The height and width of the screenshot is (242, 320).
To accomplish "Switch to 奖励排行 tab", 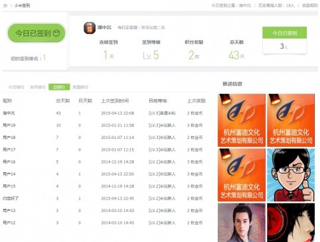I will (80, 87).
